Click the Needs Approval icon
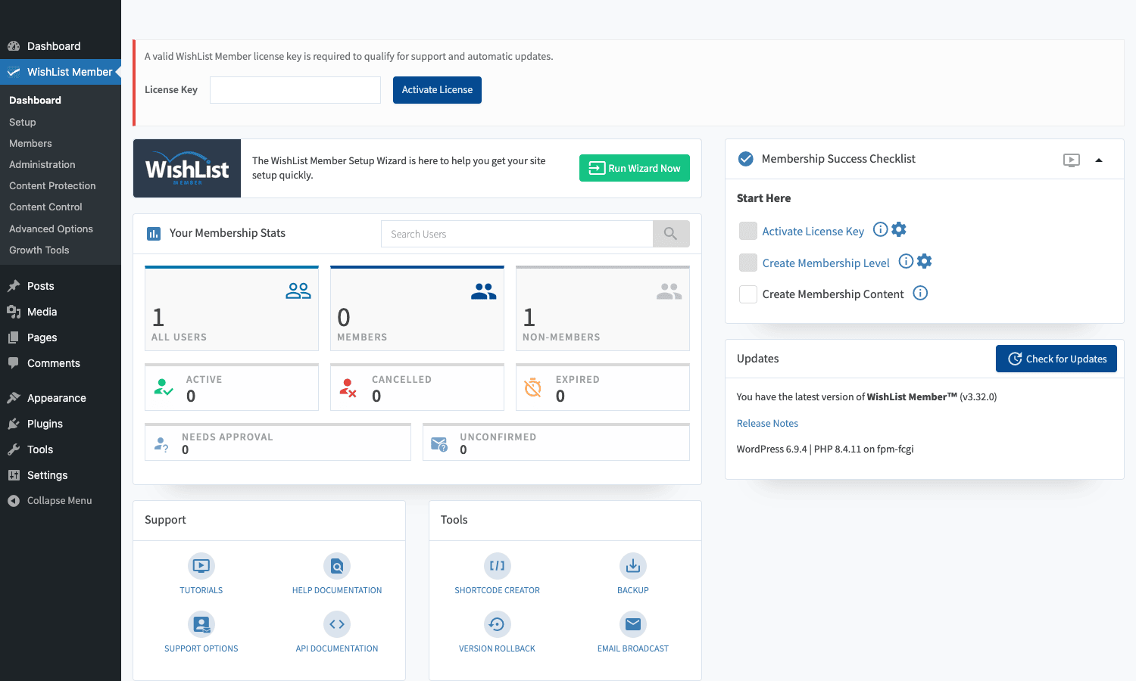 pyautogui.click(x=161, y=444)
